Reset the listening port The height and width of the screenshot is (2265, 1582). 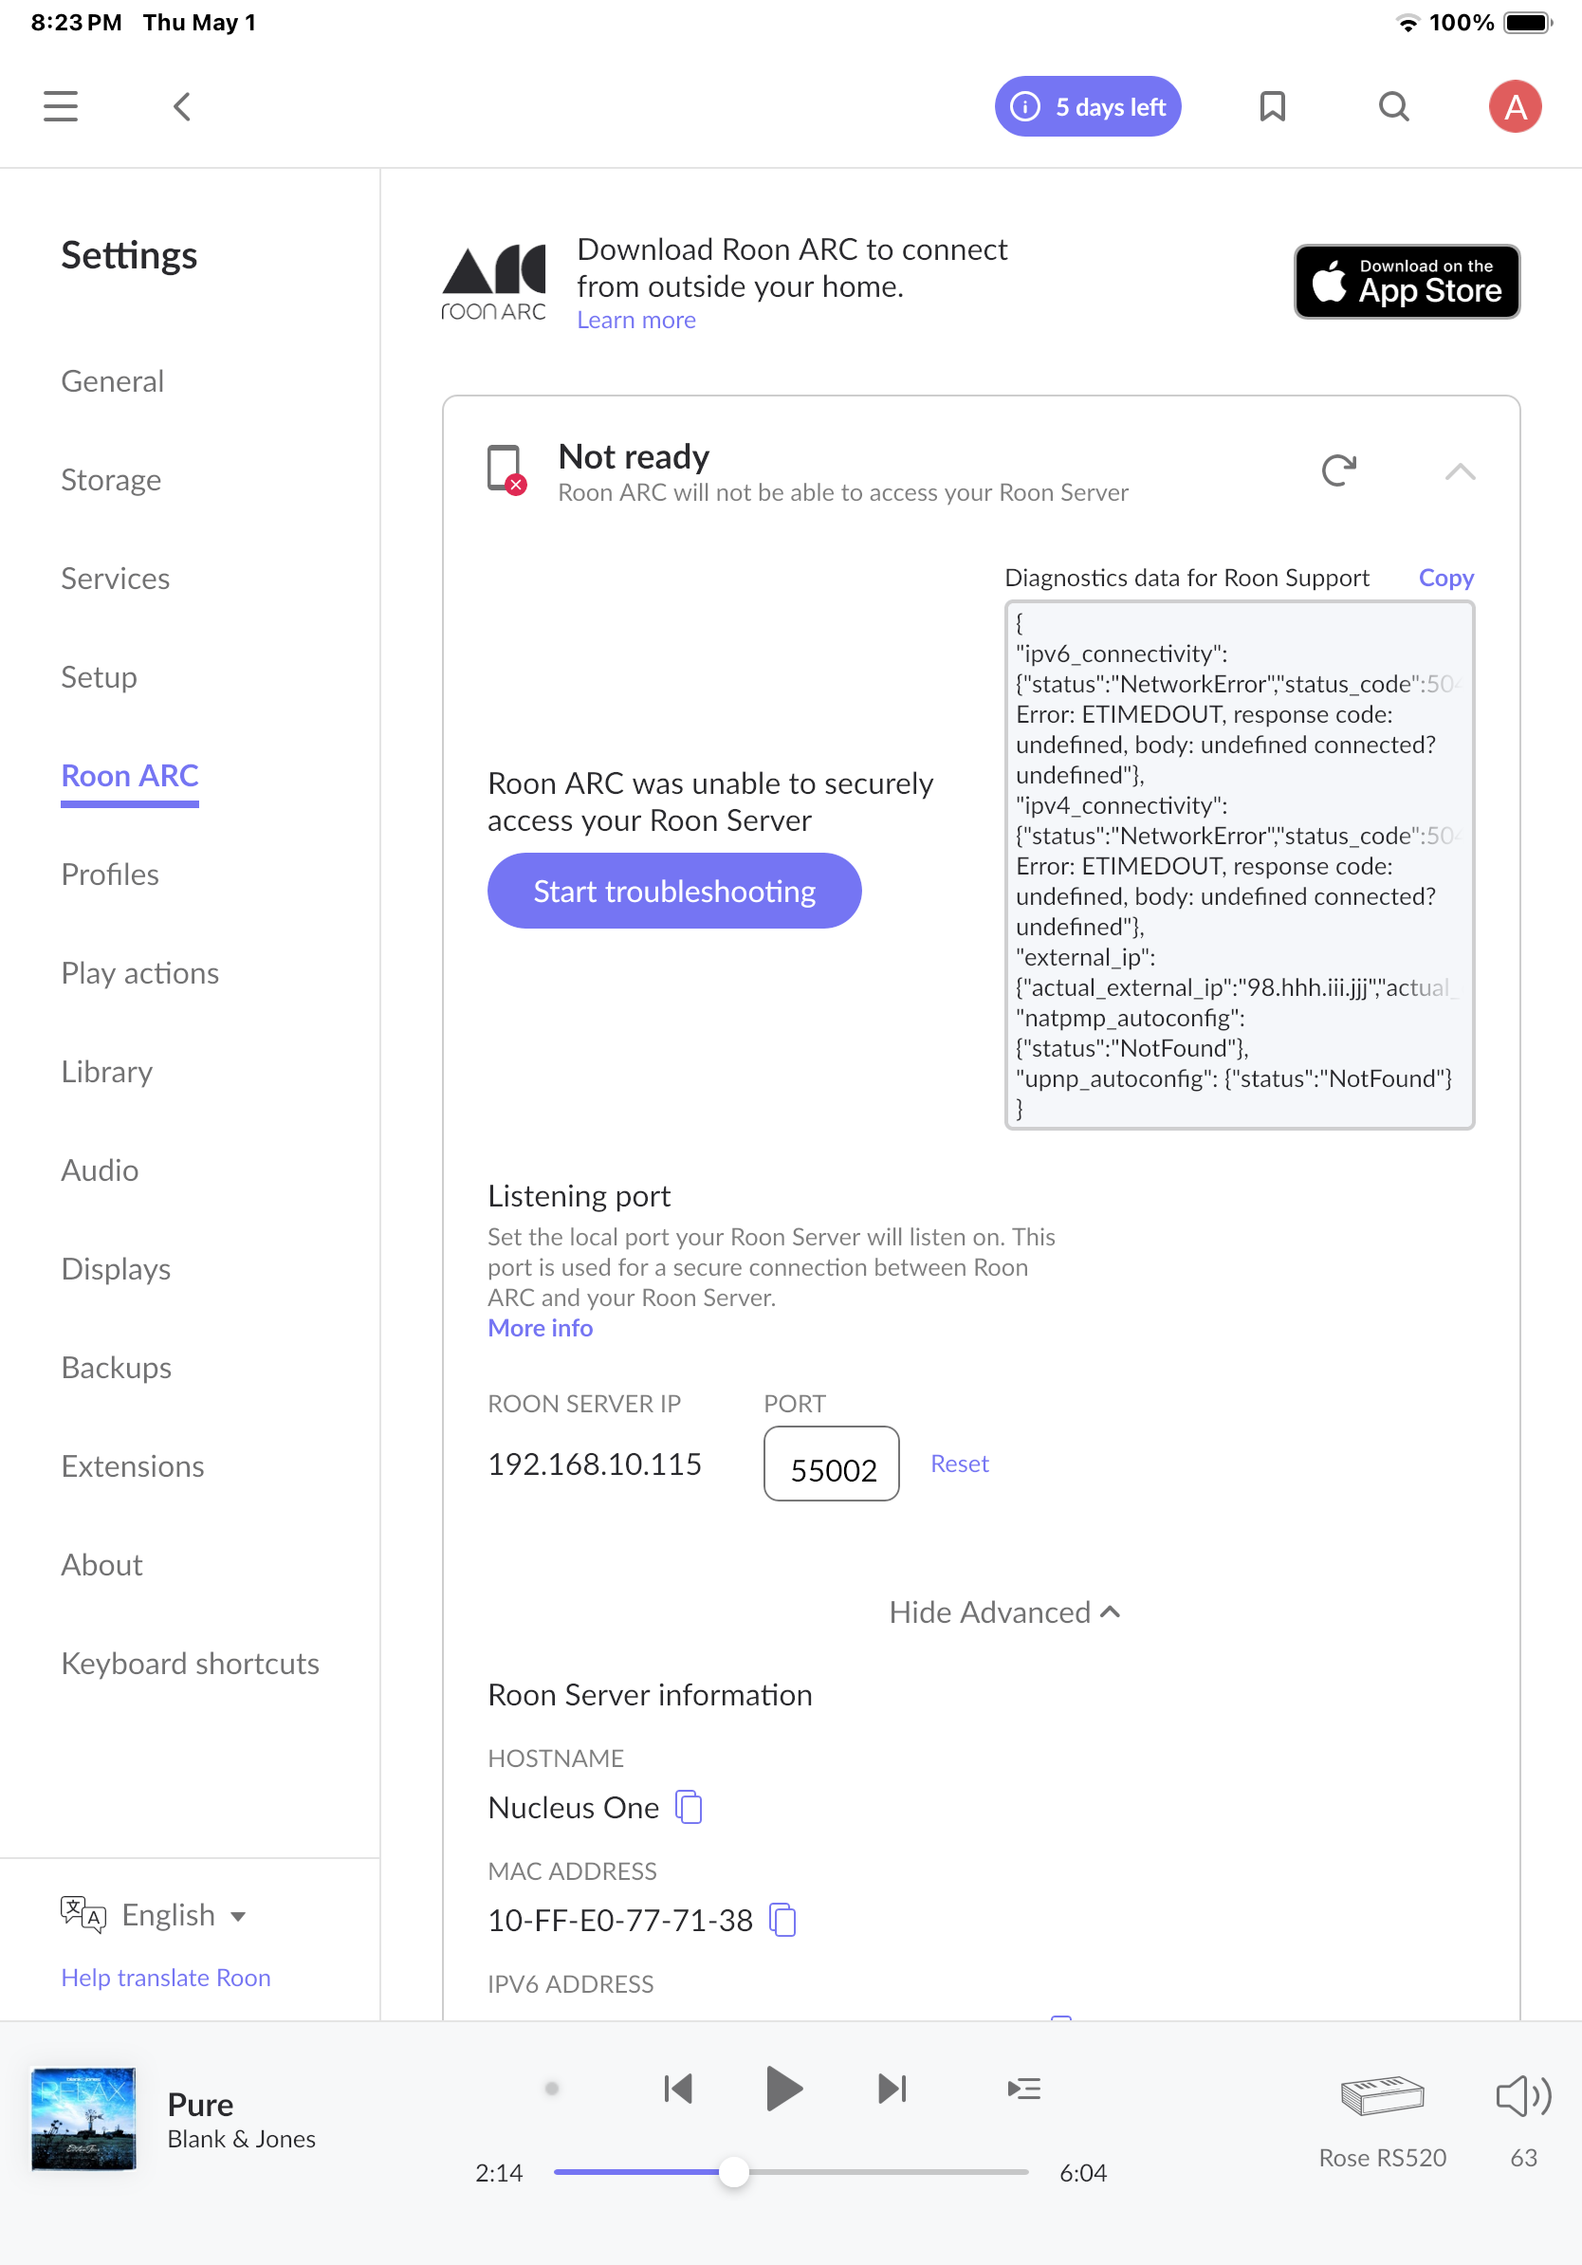click(959, 1463)
